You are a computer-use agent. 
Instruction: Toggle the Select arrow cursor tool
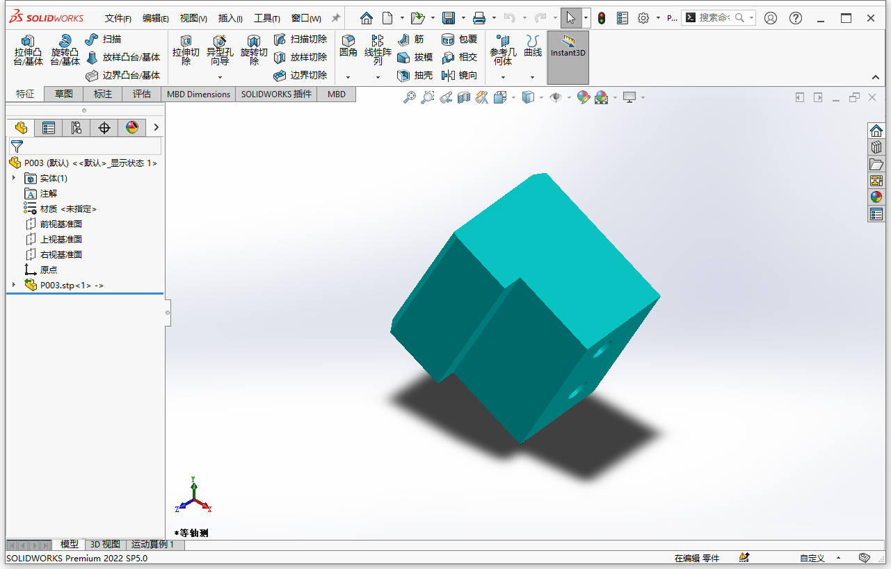(x=570, y=18)
